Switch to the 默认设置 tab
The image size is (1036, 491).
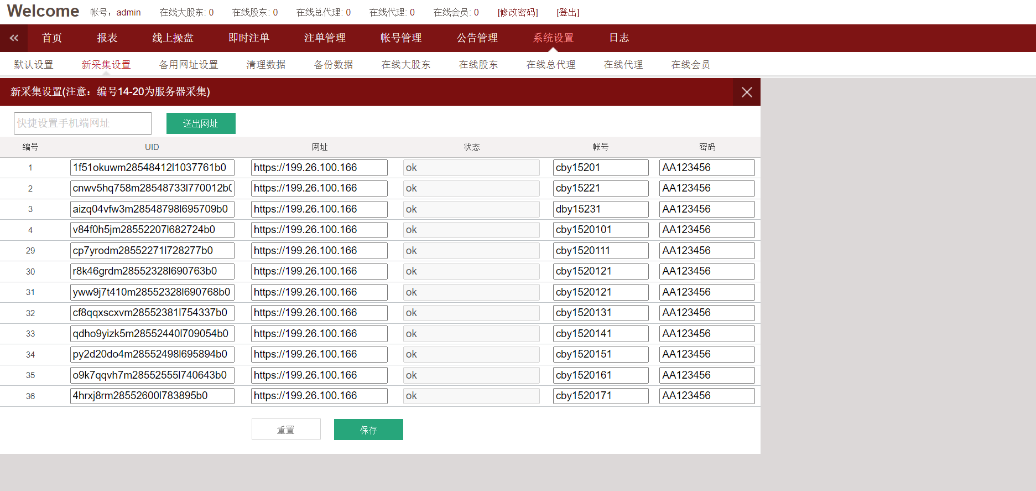click(x=34, y=65)
